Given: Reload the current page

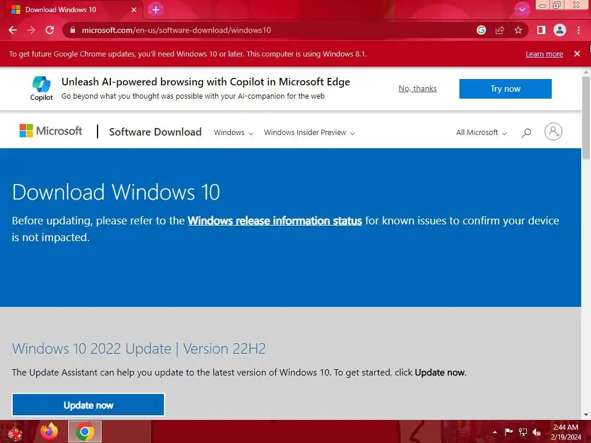Looking at the screenshot, I should pyautogui.click(x=50, y=30).
